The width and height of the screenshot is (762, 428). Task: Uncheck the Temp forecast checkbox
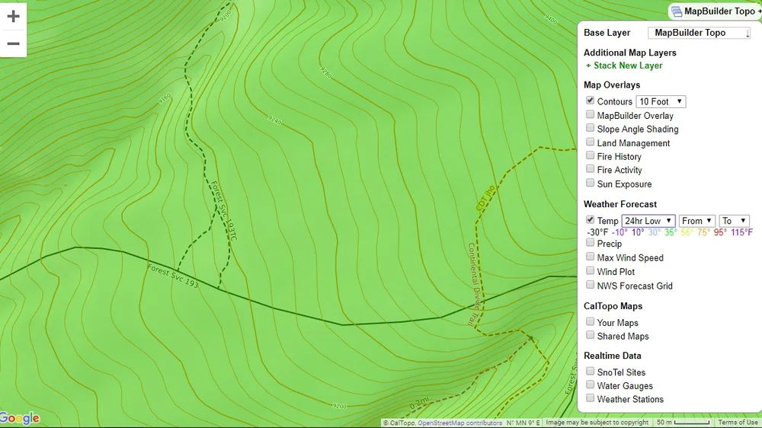pyautogui.click(x=590, y=219)
